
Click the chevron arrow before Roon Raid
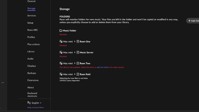[x=75, y=74]
